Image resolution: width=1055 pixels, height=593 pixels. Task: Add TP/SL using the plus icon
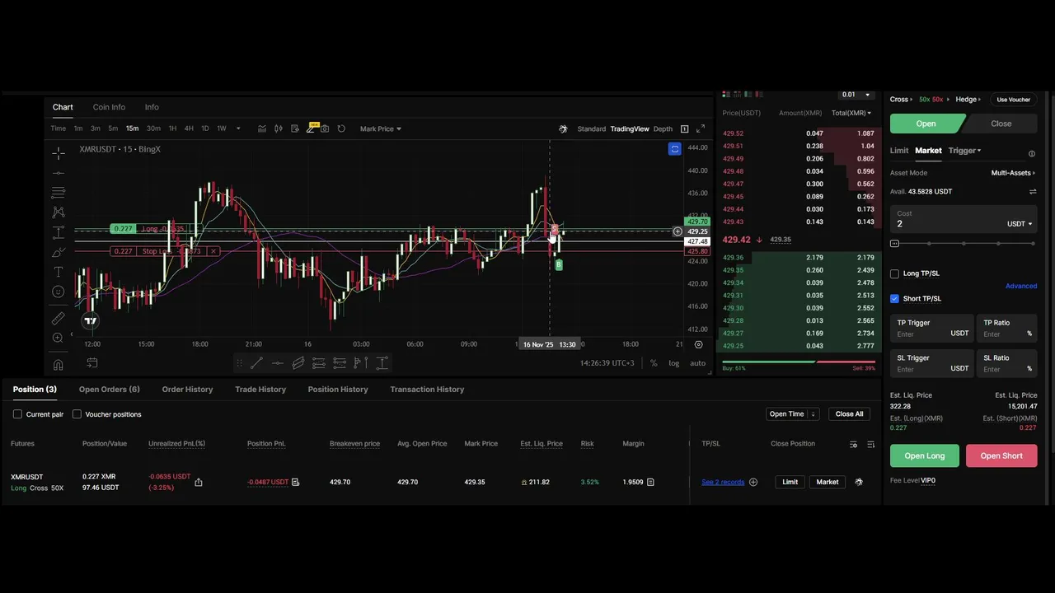coord(753,482)
